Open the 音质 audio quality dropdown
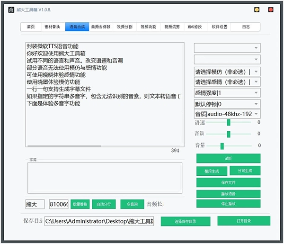The height and width of the screenshot is (244, 284). tap(227, 114)
